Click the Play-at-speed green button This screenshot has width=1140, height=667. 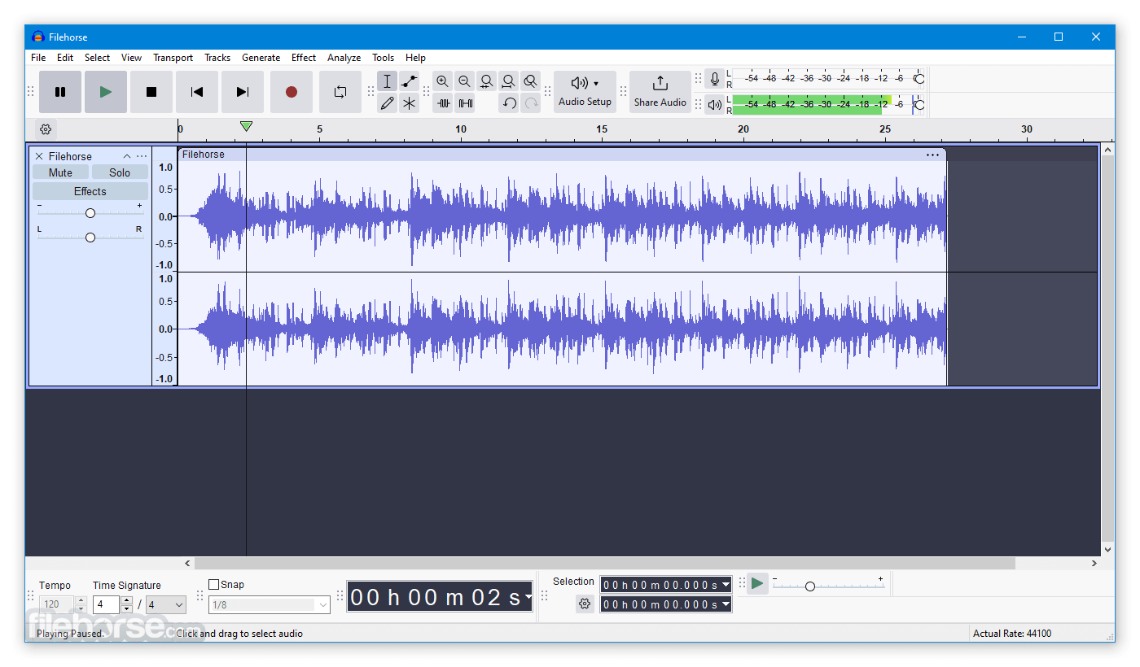(x=757, y=583)
